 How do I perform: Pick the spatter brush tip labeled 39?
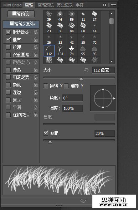(x=49, y=16)
